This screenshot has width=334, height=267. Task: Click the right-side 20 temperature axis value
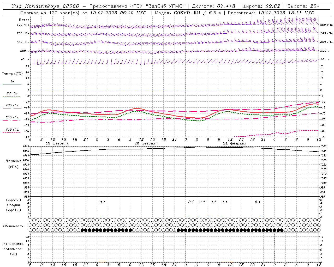[x=322, y=66]
